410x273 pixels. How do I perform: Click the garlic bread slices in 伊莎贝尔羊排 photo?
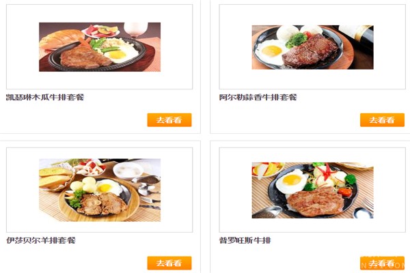[55, 177]
